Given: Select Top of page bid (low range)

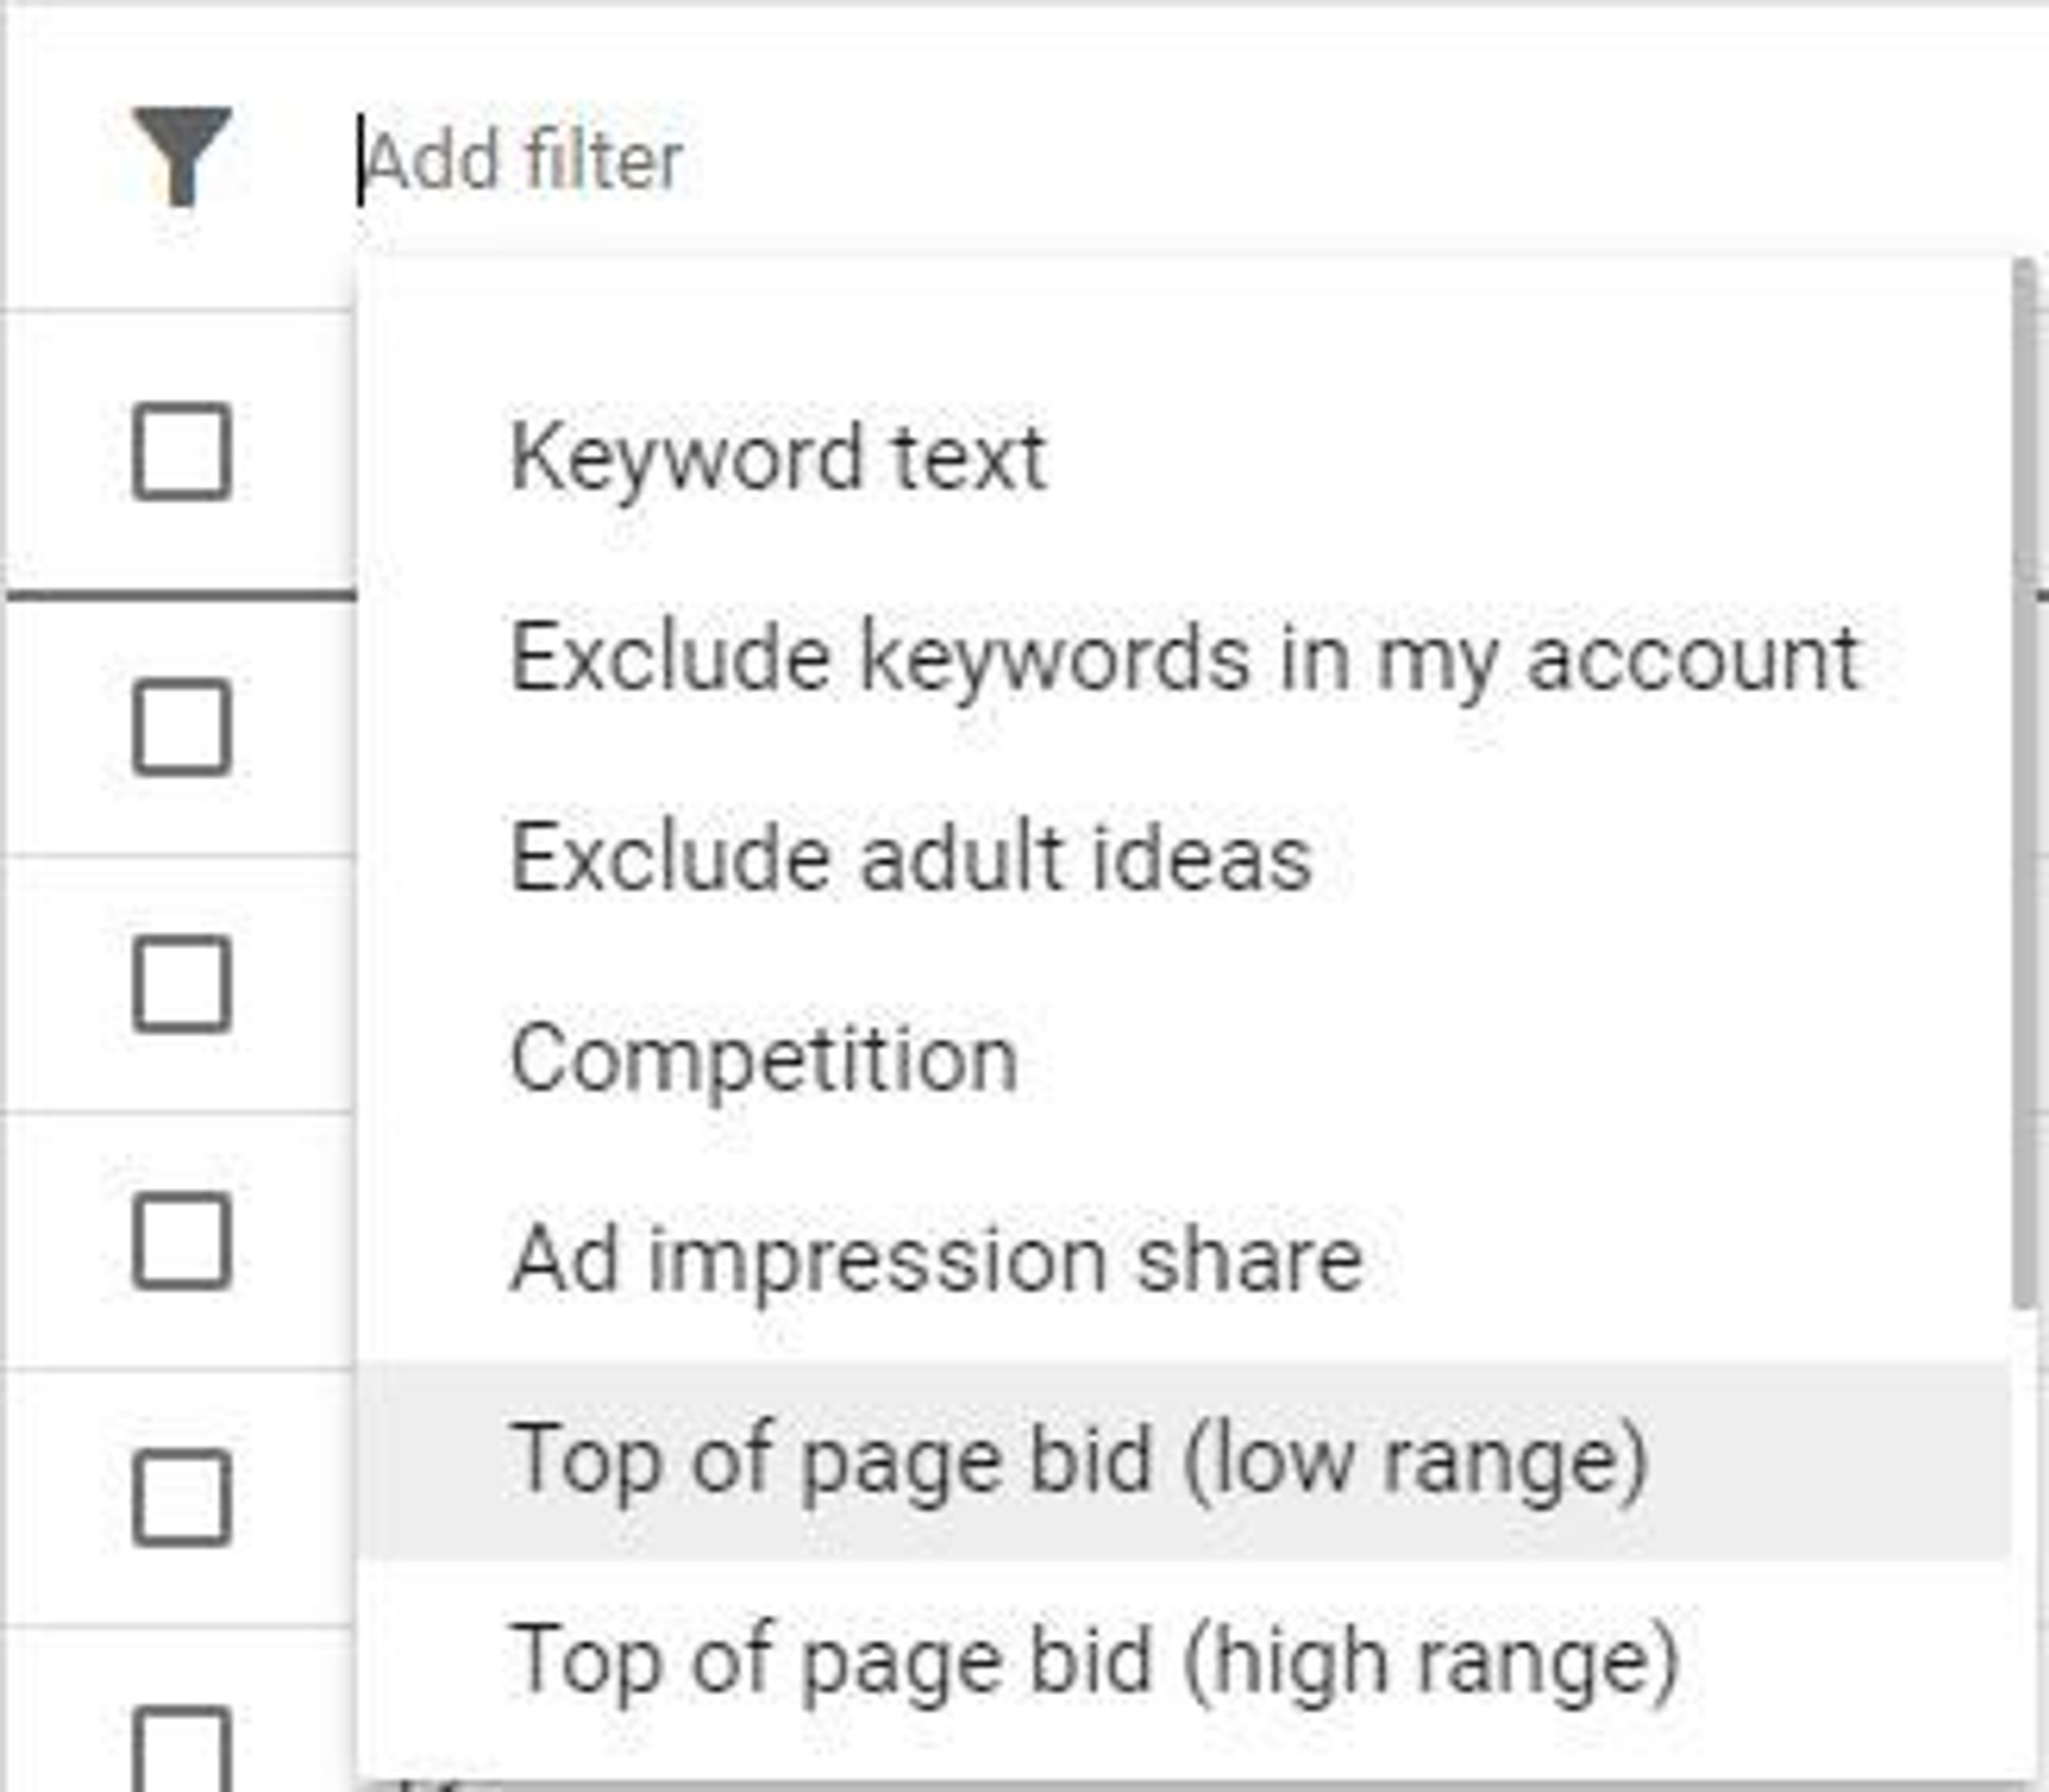Looking at the screenshot, I should coord(1184,1460).
